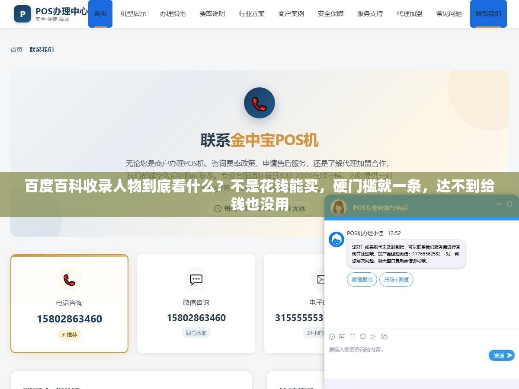Click the WeChat icon in chat toolbar
The width and height of the screenshot is (519, 389).
tap(384, 337)
